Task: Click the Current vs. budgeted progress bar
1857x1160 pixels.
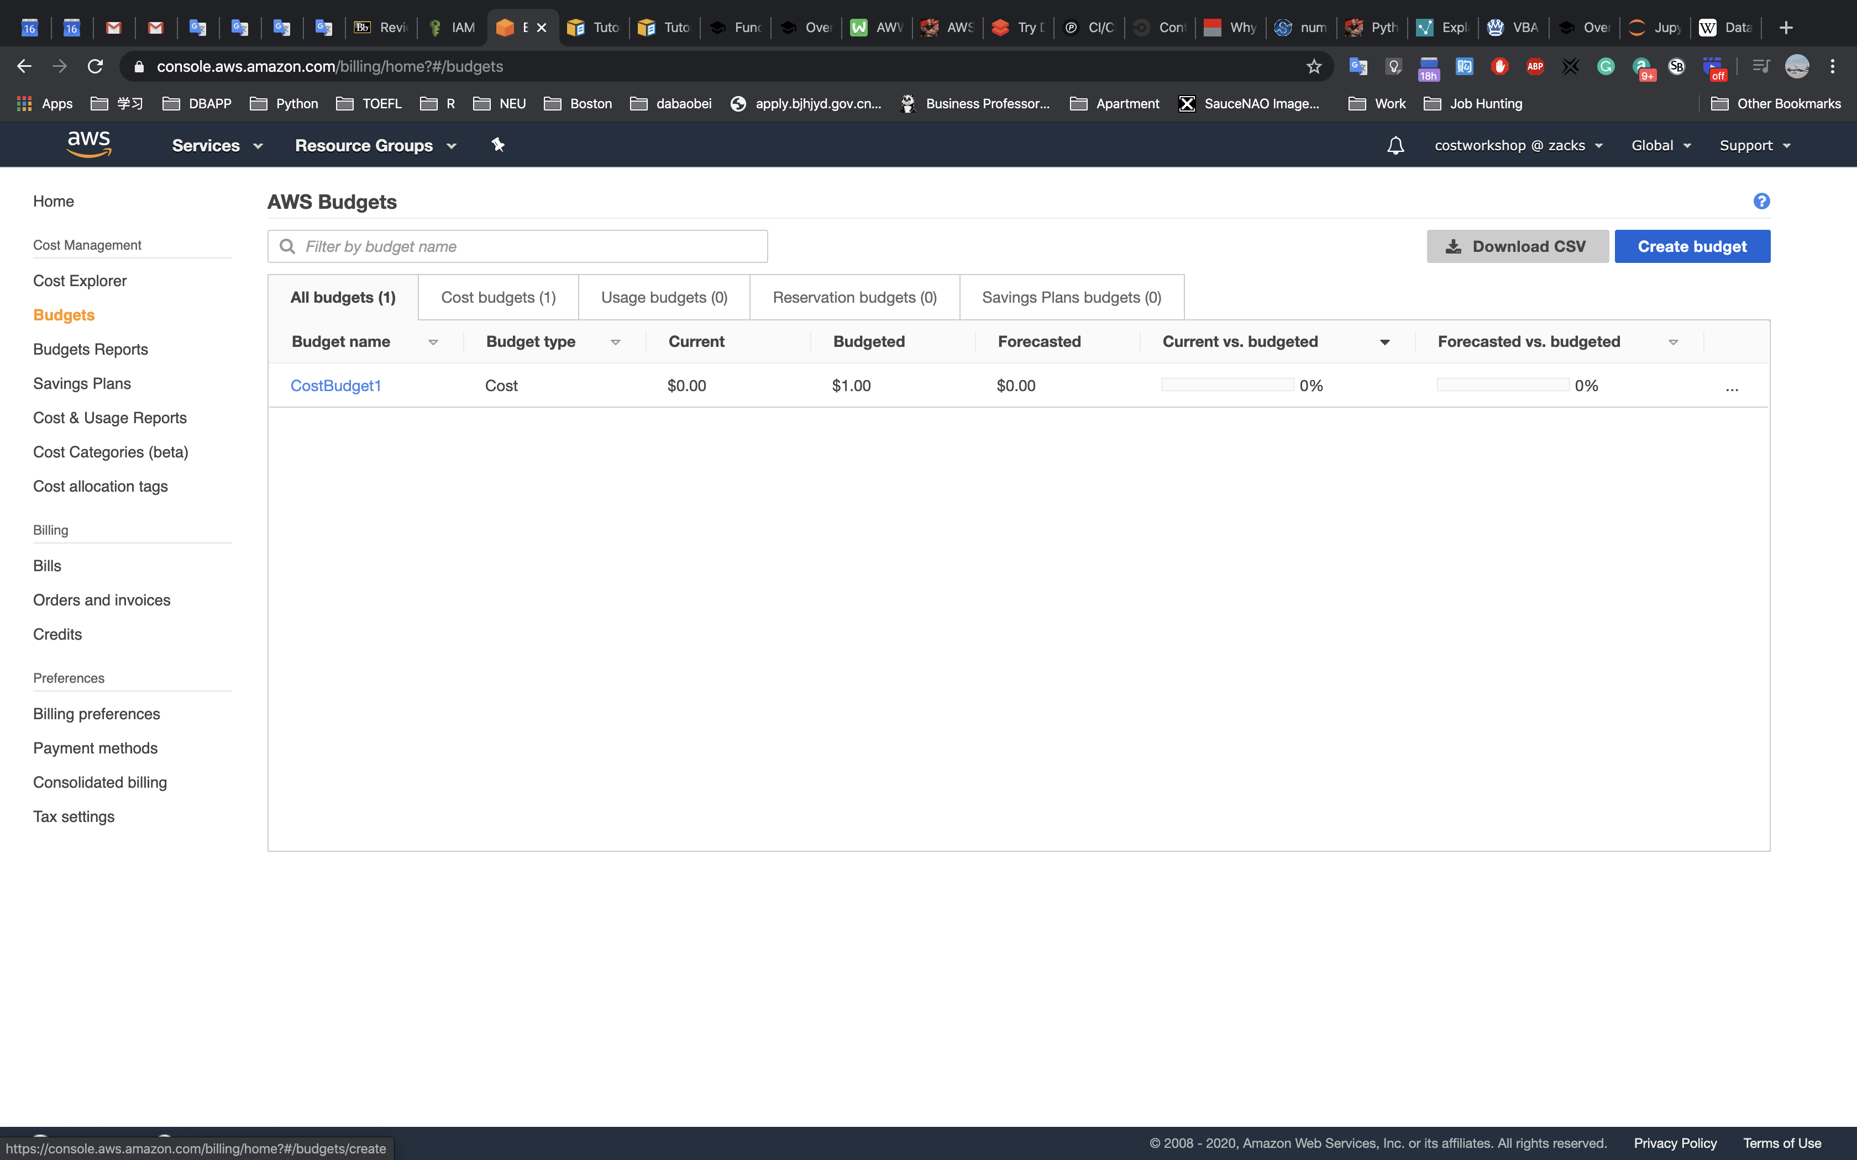Action: coord(1227,385)
